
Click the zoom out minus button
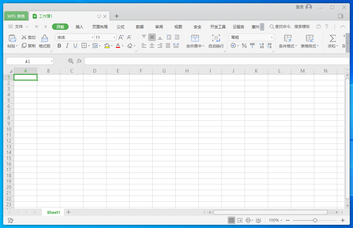tap(288, 220)
